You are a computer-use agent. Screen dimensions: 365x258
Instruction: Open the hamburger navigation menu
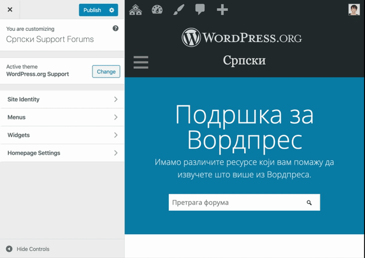[x=140, y=62]
